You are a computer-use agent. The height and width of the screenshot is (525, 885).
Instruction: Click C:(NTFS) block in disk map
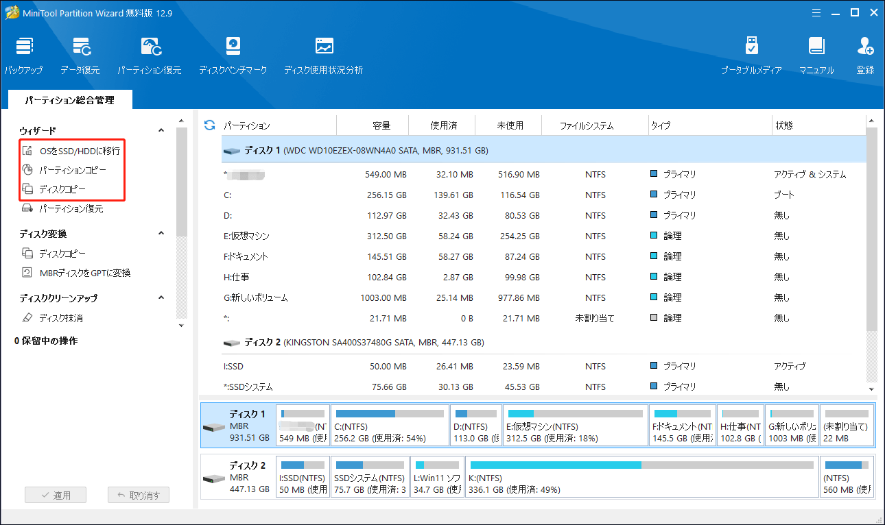tap(390, 426)
